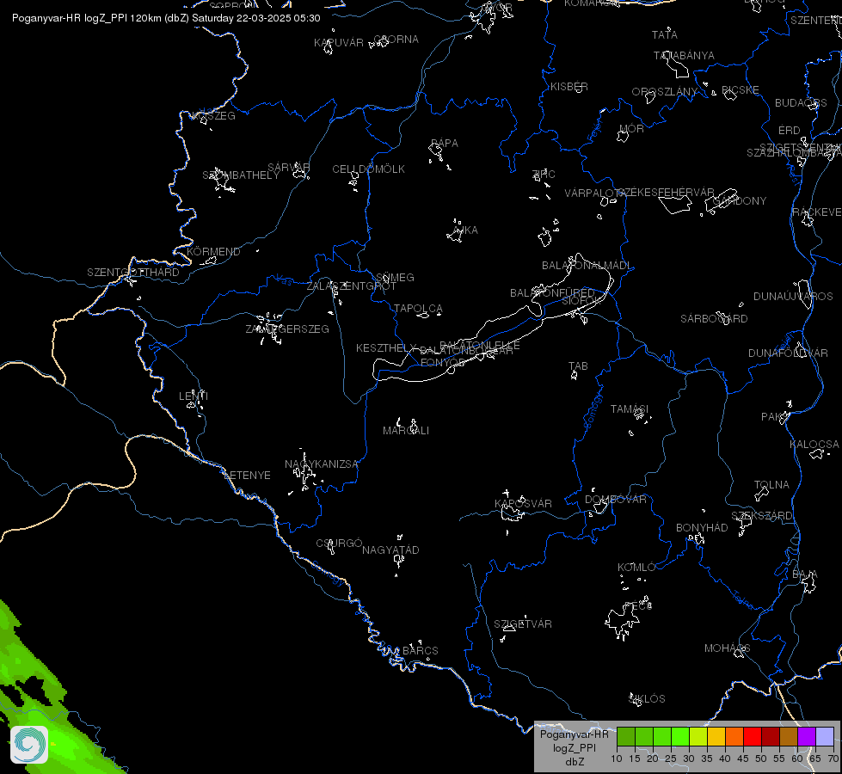Click the KALOCSA town label
This screenshot has width=842, height=774.
point(814,445)
